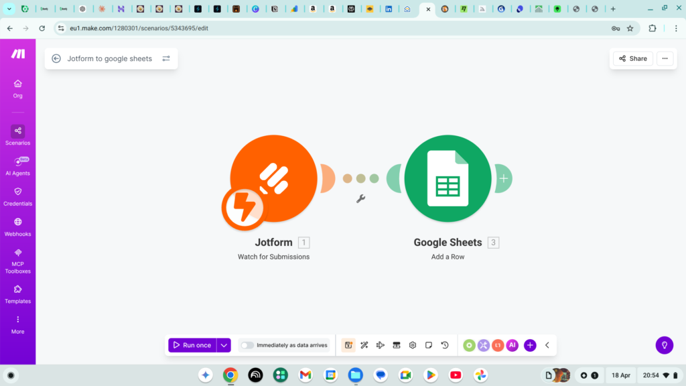686x386 pixels.
Task: Open scenario inputs and outputs icon
Action: (397, 345)
